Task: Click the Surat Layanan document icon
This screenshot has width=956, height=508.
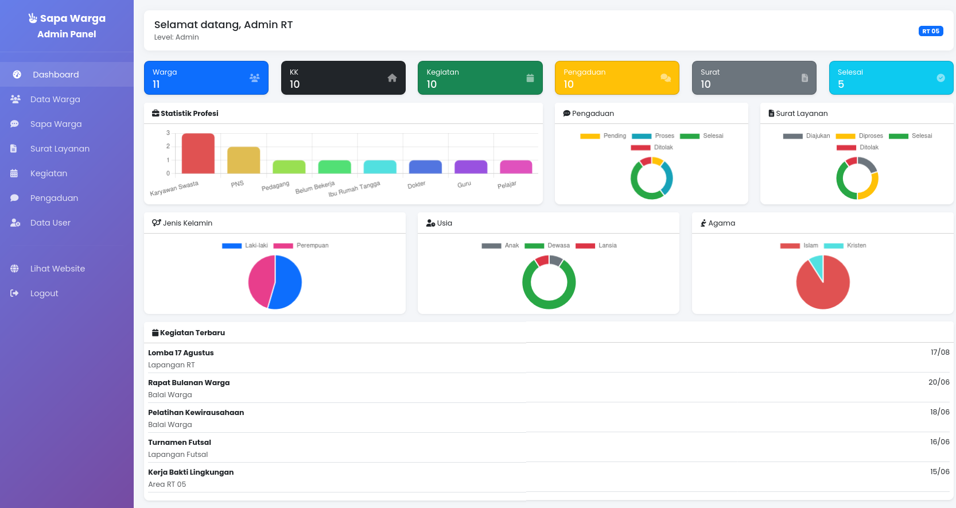Action: tap(14, 149)
